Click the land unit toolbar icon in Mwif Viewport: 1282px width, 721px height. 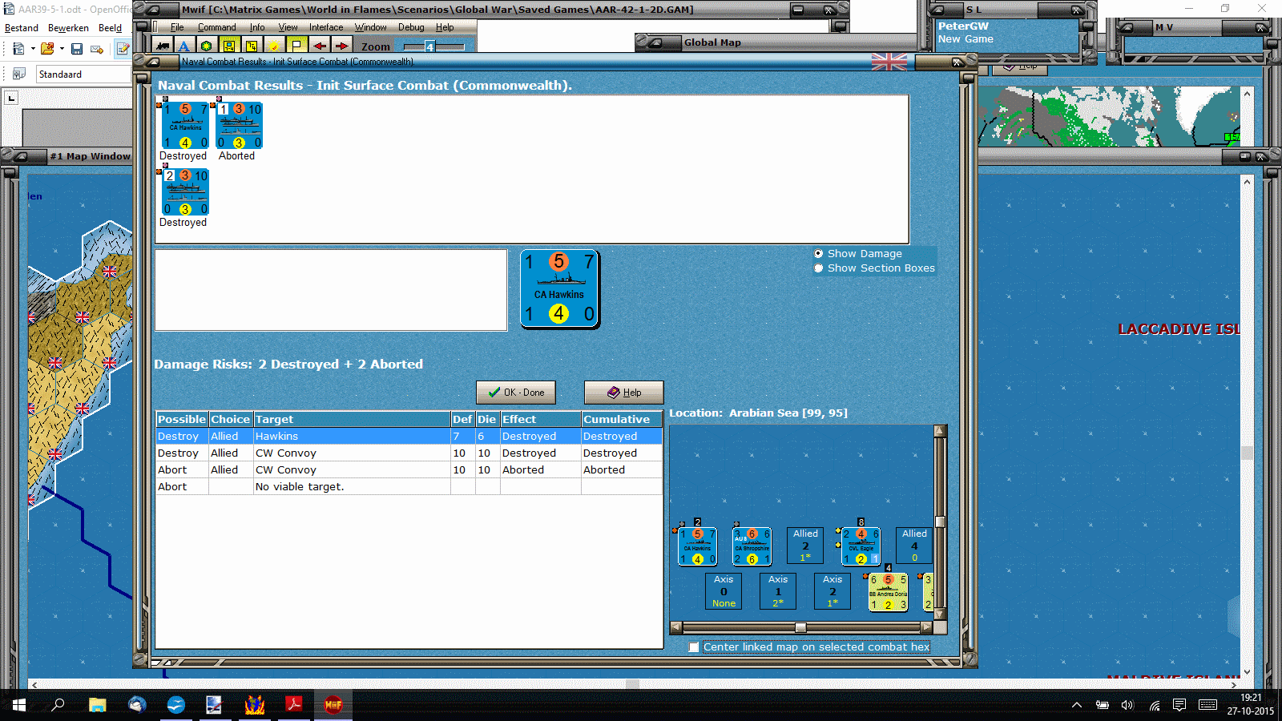click(163, 46)
